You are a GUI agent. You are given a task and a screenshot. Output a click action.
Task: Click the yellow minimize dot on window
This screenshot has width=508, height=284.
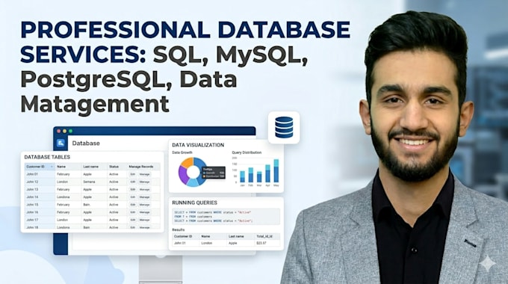click(x=65, y=131)
